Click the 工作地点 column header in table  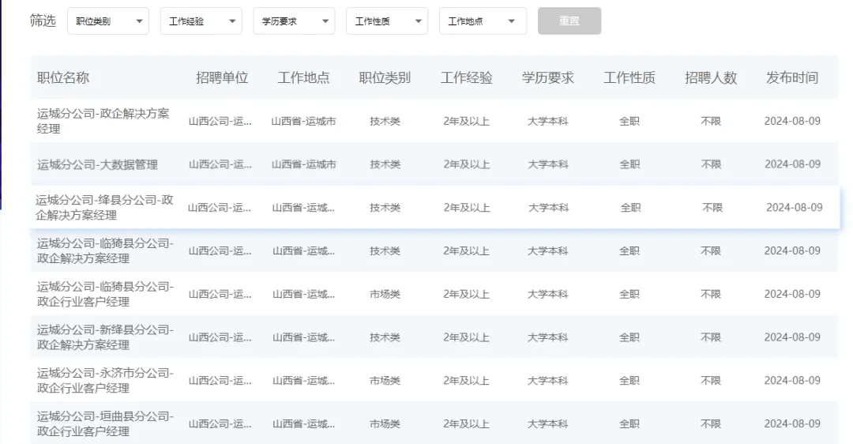tap(303, 77)
